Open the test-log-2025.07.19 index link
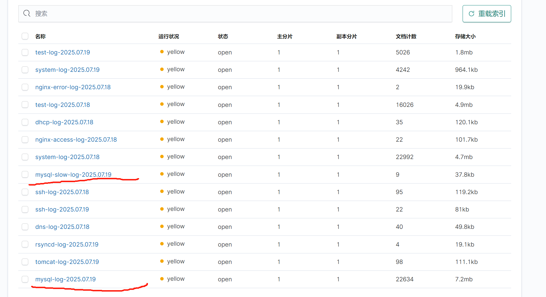This screenshot has height=297, width=546. tap(63, 52)
